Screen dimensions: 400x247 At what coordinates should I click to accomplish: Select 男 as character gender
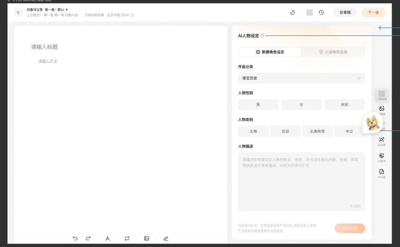[x=258, y=105]
